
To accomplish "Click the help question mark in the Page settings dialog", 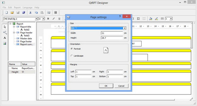I will point(120,16).
